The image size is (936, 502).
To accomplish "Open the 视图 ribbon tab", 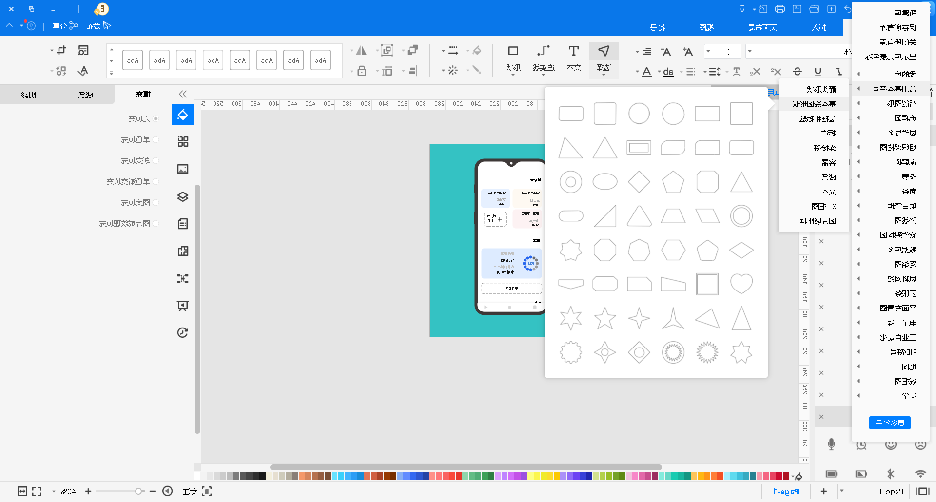I will [x=706, y=27].
